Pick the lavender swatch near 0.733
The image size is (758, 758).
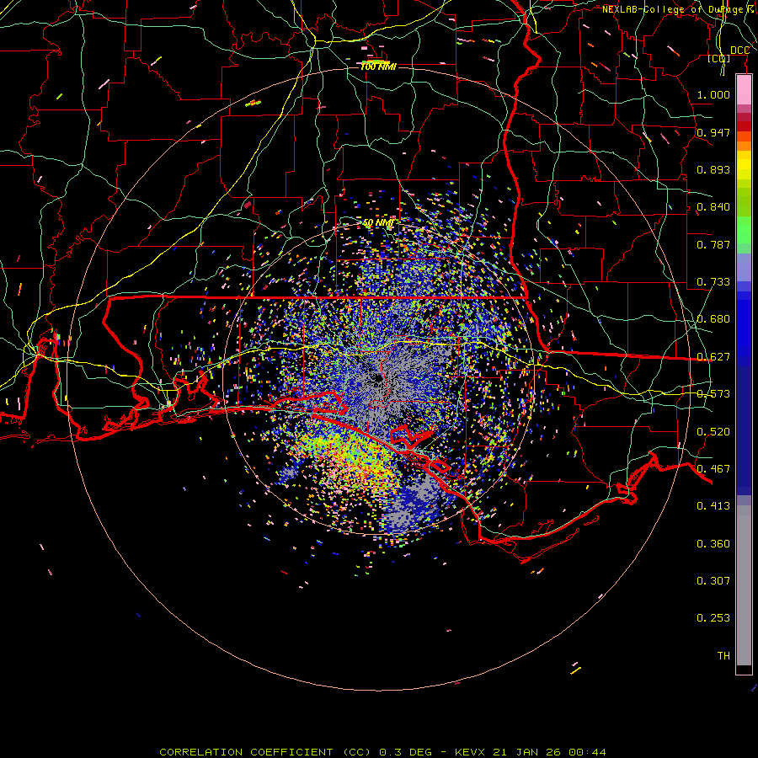(x=744, y=267)
